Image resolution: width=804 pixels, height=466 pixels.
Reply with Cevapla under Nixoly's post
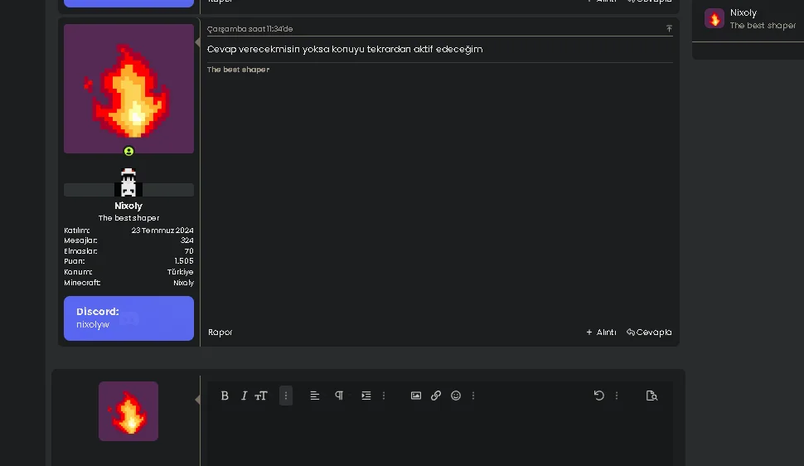coord(649,332)
